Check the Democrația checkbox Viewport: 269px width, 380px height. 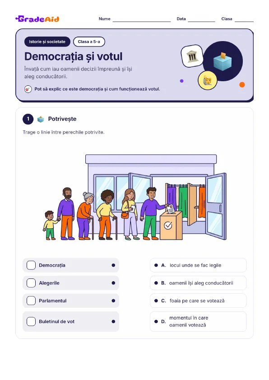[x=31, y=265]
